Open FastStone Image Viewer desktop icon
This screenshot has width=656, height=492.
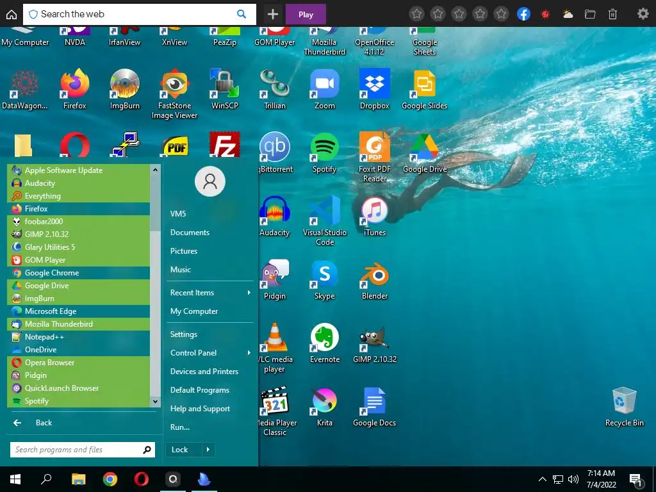[x=174, y=94]
